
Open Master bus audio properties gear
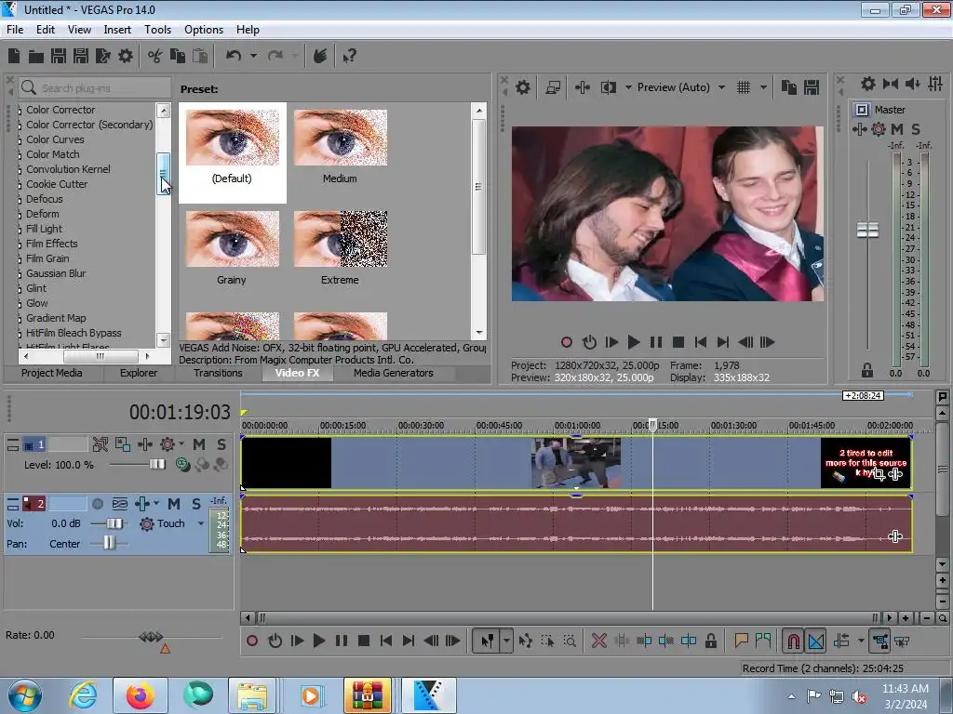(868, 84)
